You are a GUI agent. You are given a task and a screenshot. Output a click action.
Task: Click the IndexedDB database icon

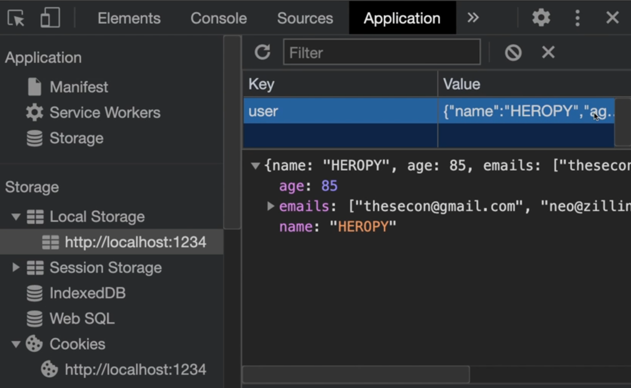pyautogui.click(x=34, y=293)
